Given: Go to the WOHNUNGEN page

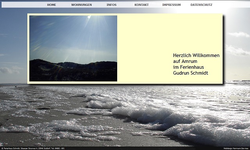Looking at the screenshot, I should [x=82, y=5].
